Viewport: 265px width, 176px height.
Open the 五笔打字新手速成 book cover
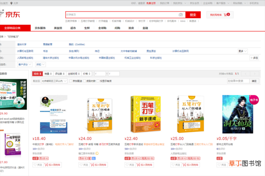click(x=146, y=114)
